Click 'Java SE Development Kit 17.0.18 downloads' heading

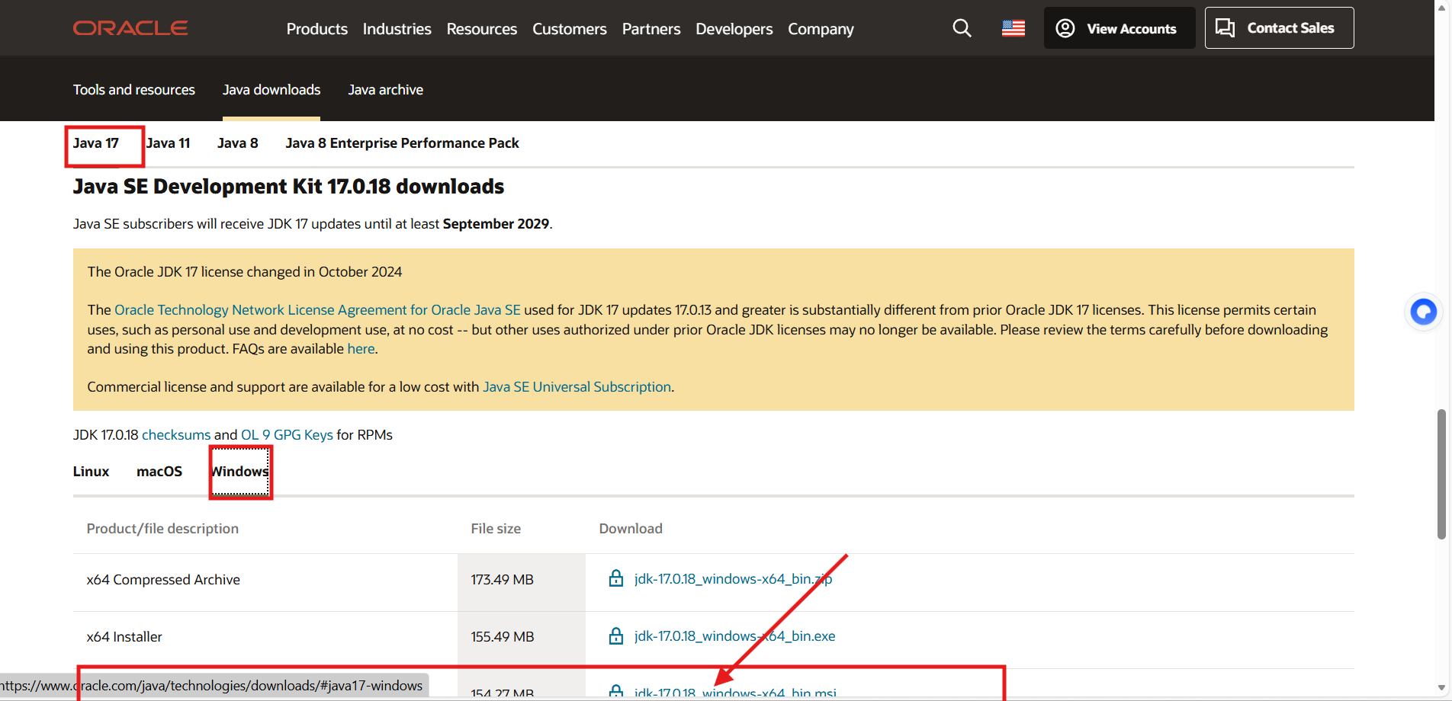(x=288, y=187)
